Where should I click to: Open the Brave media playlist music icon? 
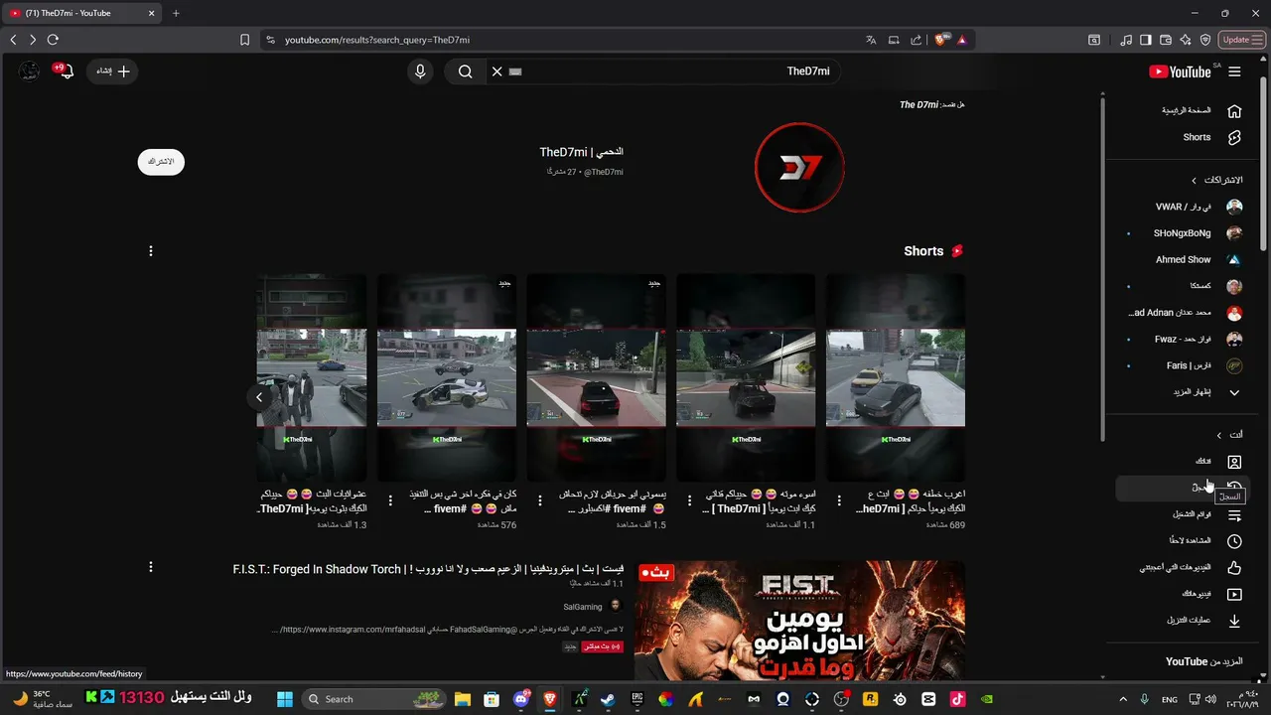click(1126, 40)
